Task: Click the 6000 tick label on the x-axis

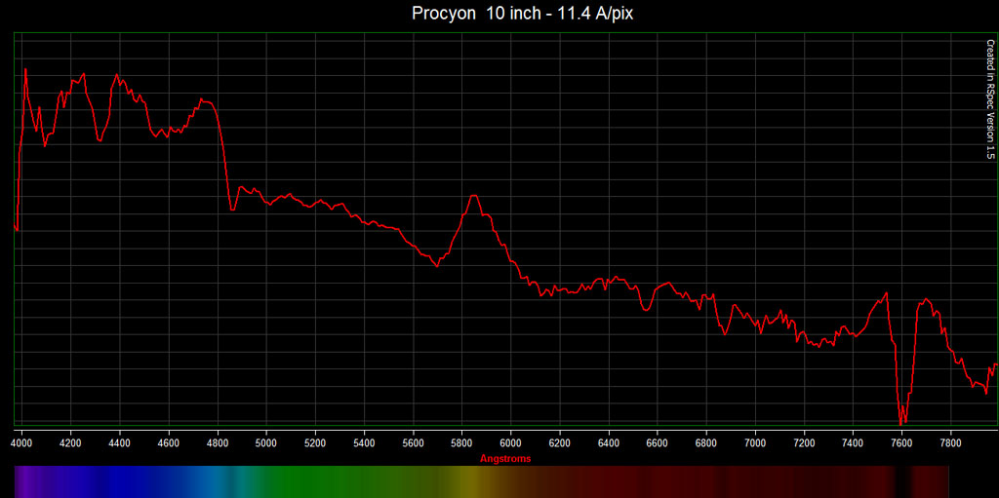Action: (510, 442)
